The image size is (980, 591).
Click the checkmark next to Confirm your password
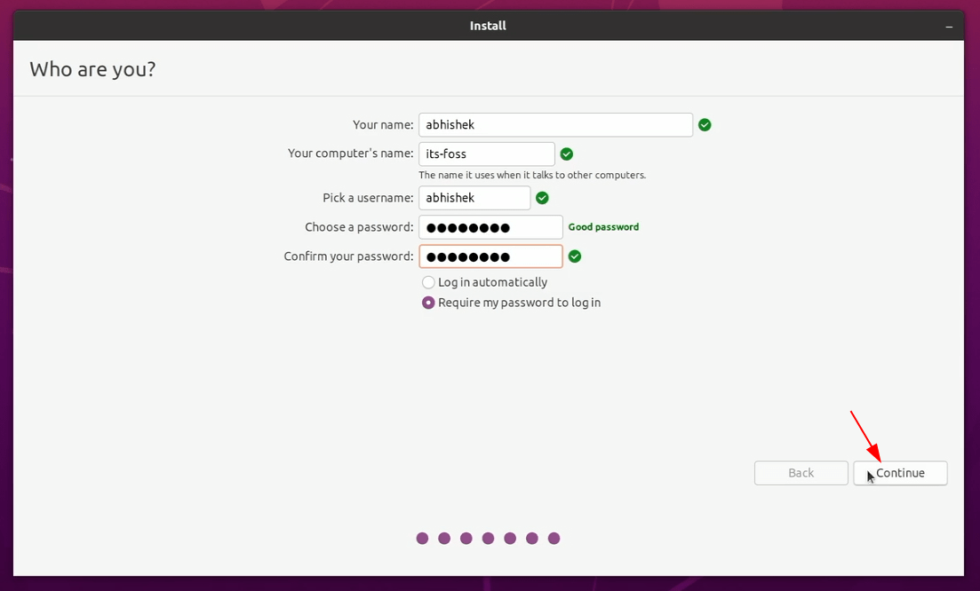pos(575,256)
